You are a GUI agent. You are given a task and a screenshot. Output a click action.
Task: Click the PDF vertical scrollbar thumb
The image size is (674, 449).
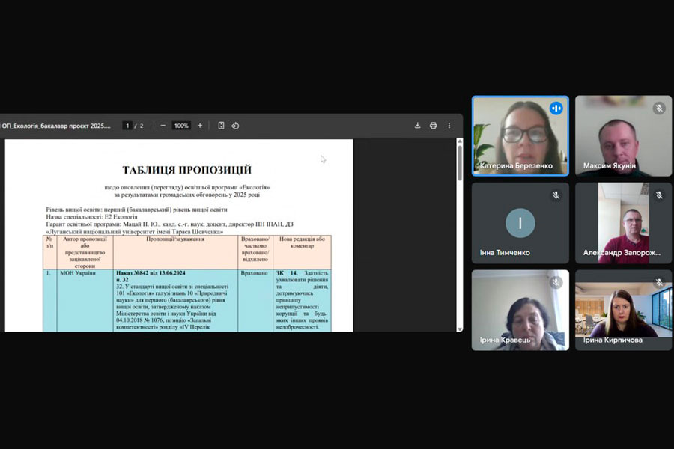[x=460, y=162]
